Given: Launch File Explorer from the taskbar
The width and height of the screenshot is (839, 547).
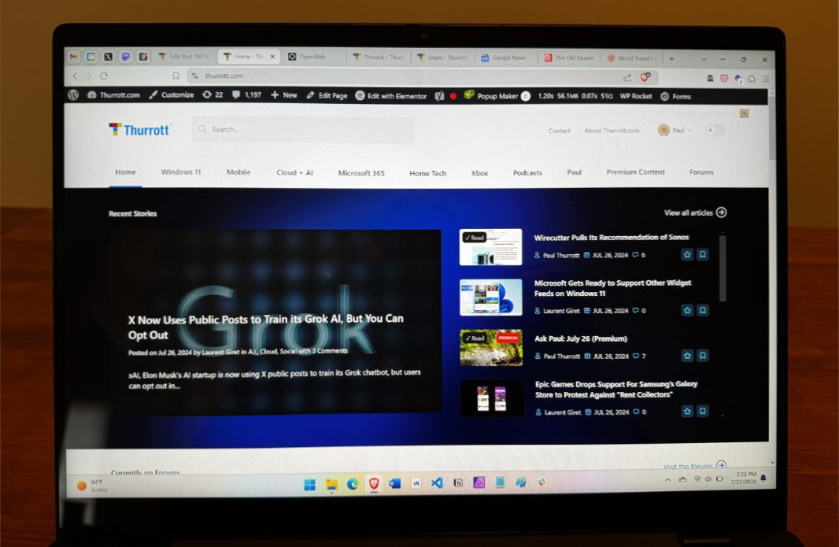Looking at the screenshot, I should point(332,485).
